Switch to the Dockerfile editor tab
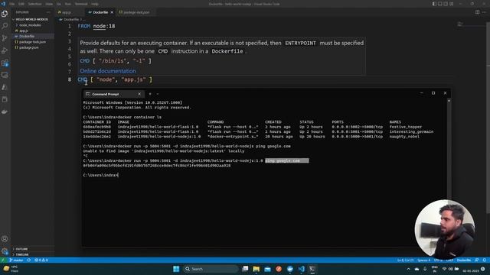This screenshot has height=275, width=490. [x=100, y=12]
